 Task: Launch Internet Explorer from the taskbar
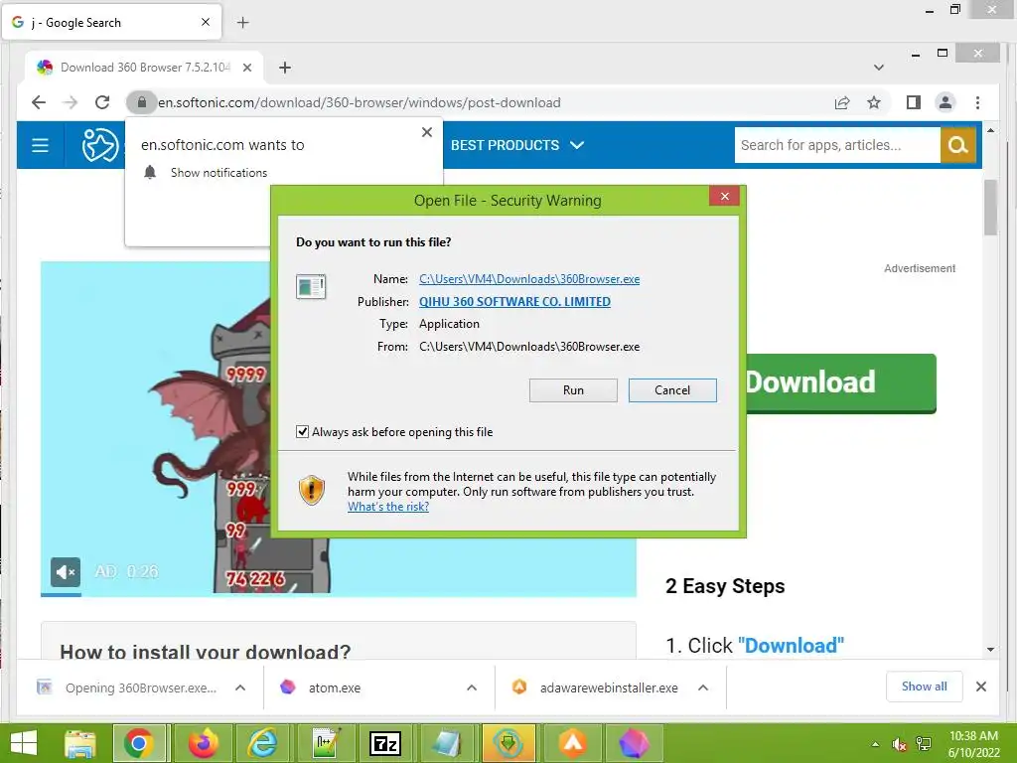point(262,743)
